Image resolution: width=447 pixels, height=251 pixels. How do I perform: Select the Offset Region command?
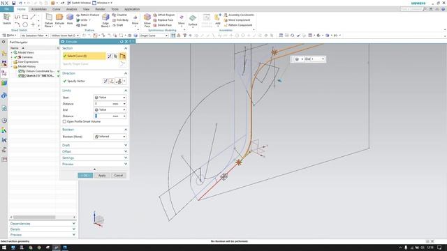[x=164, y=15]
